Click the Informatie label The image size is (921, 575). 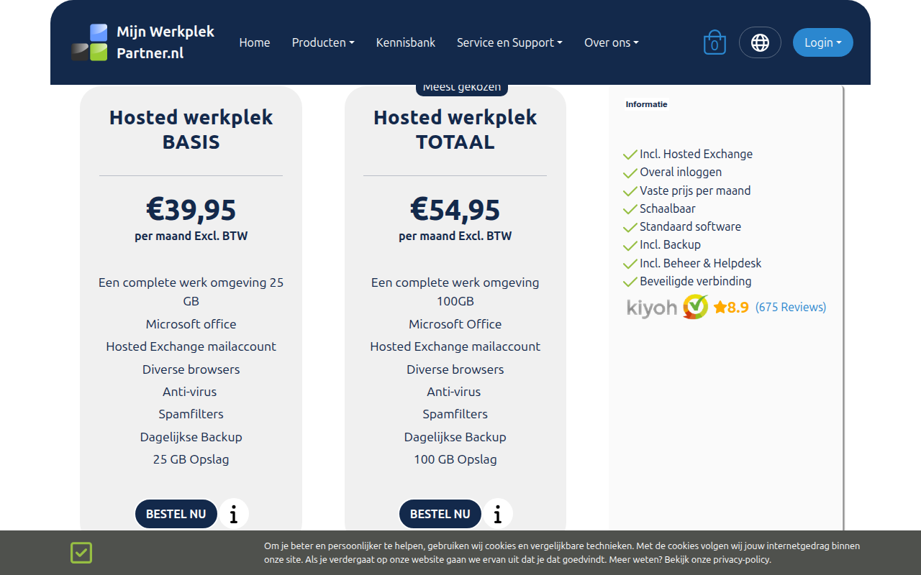(x=646, y=104)
